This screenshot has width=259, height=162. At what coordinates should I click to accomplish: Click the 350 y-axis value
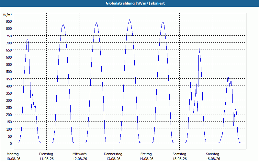coord(9,93)
